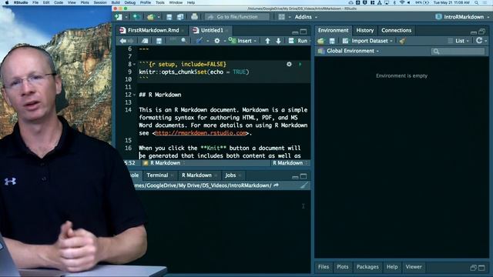Select the Connections tab
This screenshot has width=493, height=277.
(x=396, y=30)
